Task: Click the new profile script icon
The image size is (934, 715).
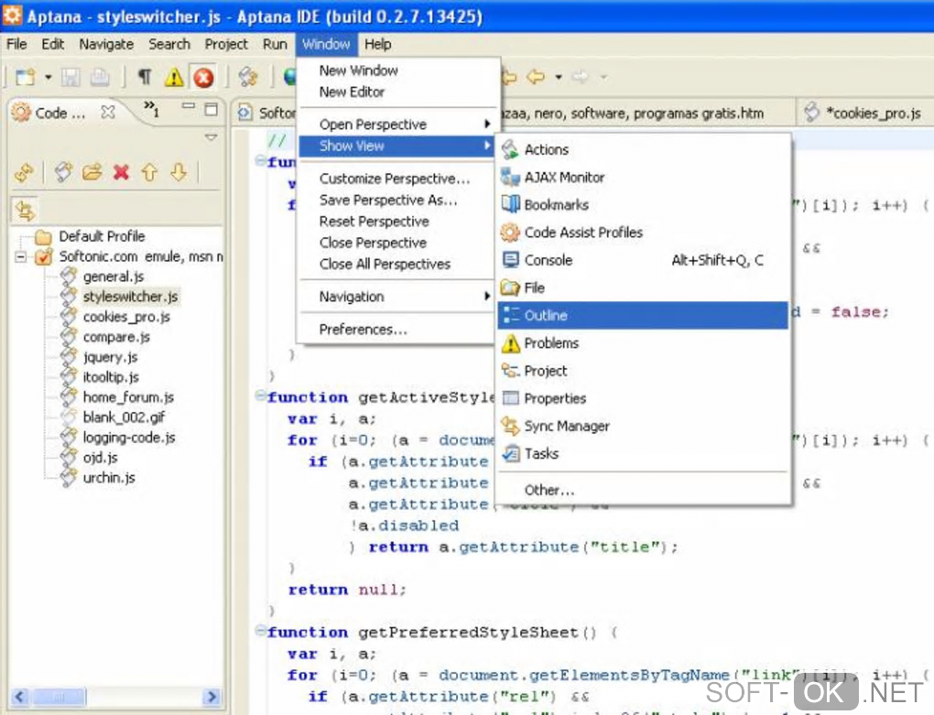Action: point(63,172)
